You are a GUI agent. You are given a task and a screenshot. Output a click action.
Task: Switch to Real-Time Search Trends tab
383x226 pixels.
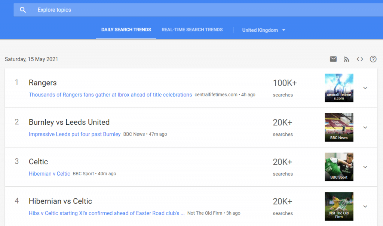192,30
